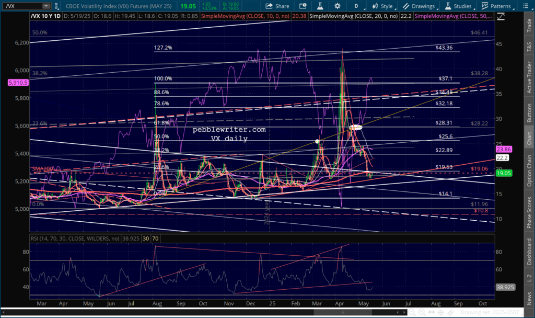535x318 pixels.
Task: Switch to the Trade side tab
Action: (528, 23)
